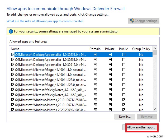Select the highlighted DesktopAppInstaller_1.0.30251.0 row
This screenshot has height=139, width=166.
pyautogui.click(x=81, y=55)
